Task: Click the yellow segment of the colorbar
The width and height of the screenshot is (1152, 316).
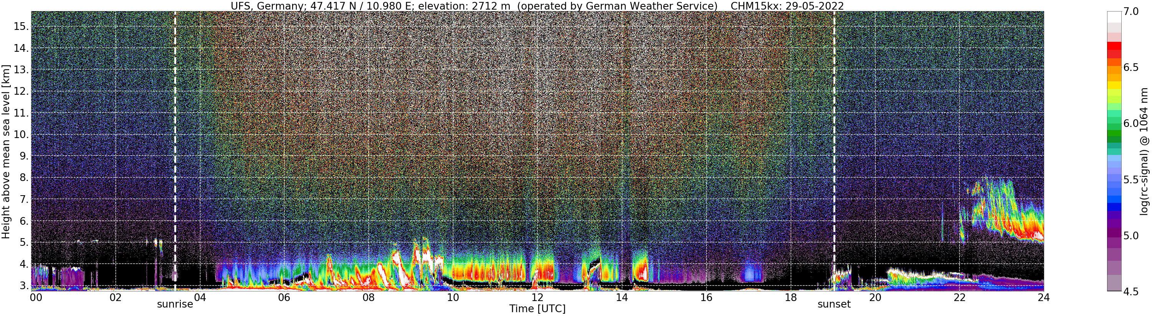Action: (1114, 85)
